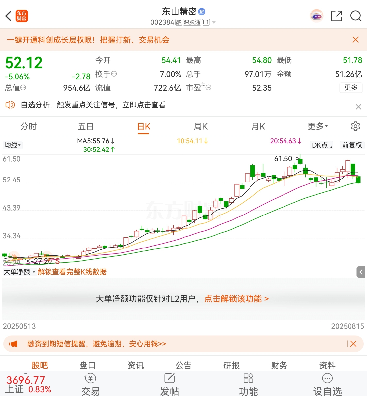Tap the 今开 value 54.41
367x396 pixels.
(171, 60)
